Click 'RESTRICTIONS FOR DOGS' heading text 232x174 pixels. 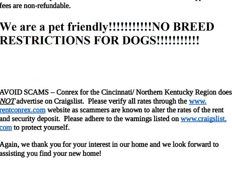pos(78,40)
